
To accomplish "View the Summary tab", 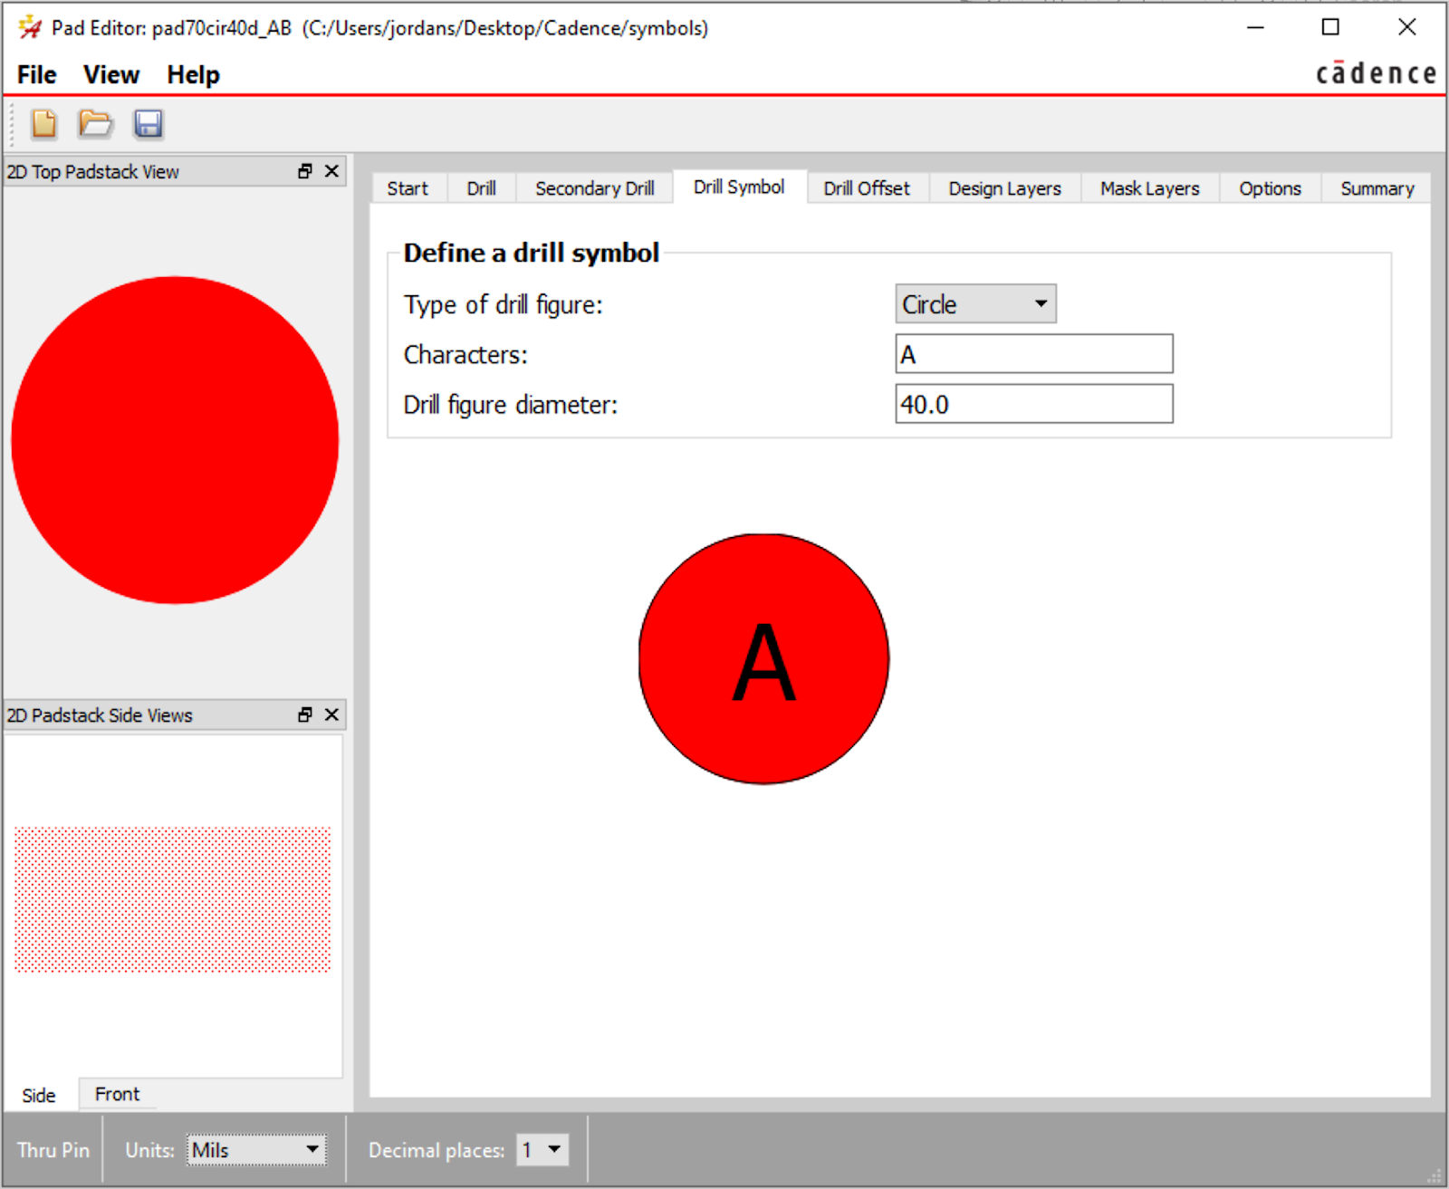I will coord(1377,188).
